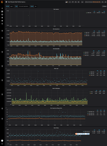Toggle Read: sda series in Disk Operations legend
Viewport: 107px width, 146px height.
(x=87, y=32)
